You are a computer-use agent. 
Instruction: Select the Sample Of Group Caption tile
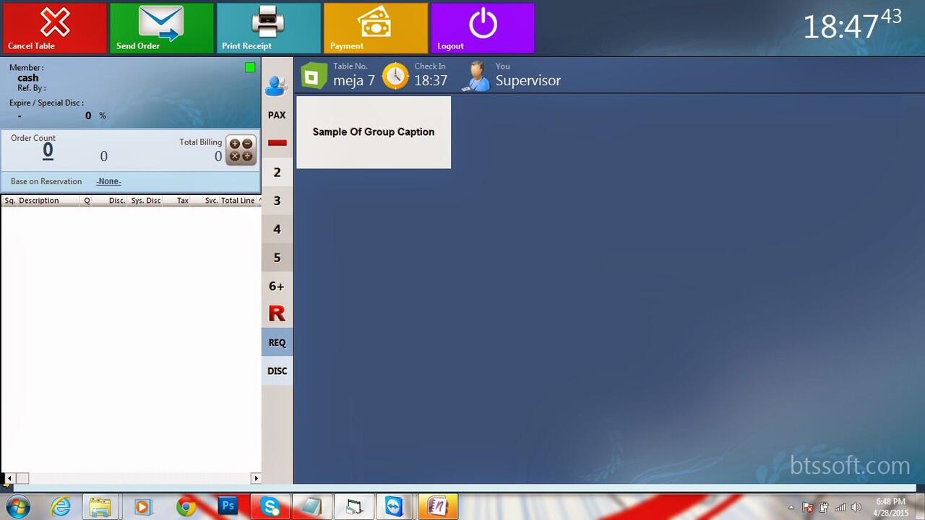pos(374,132)
